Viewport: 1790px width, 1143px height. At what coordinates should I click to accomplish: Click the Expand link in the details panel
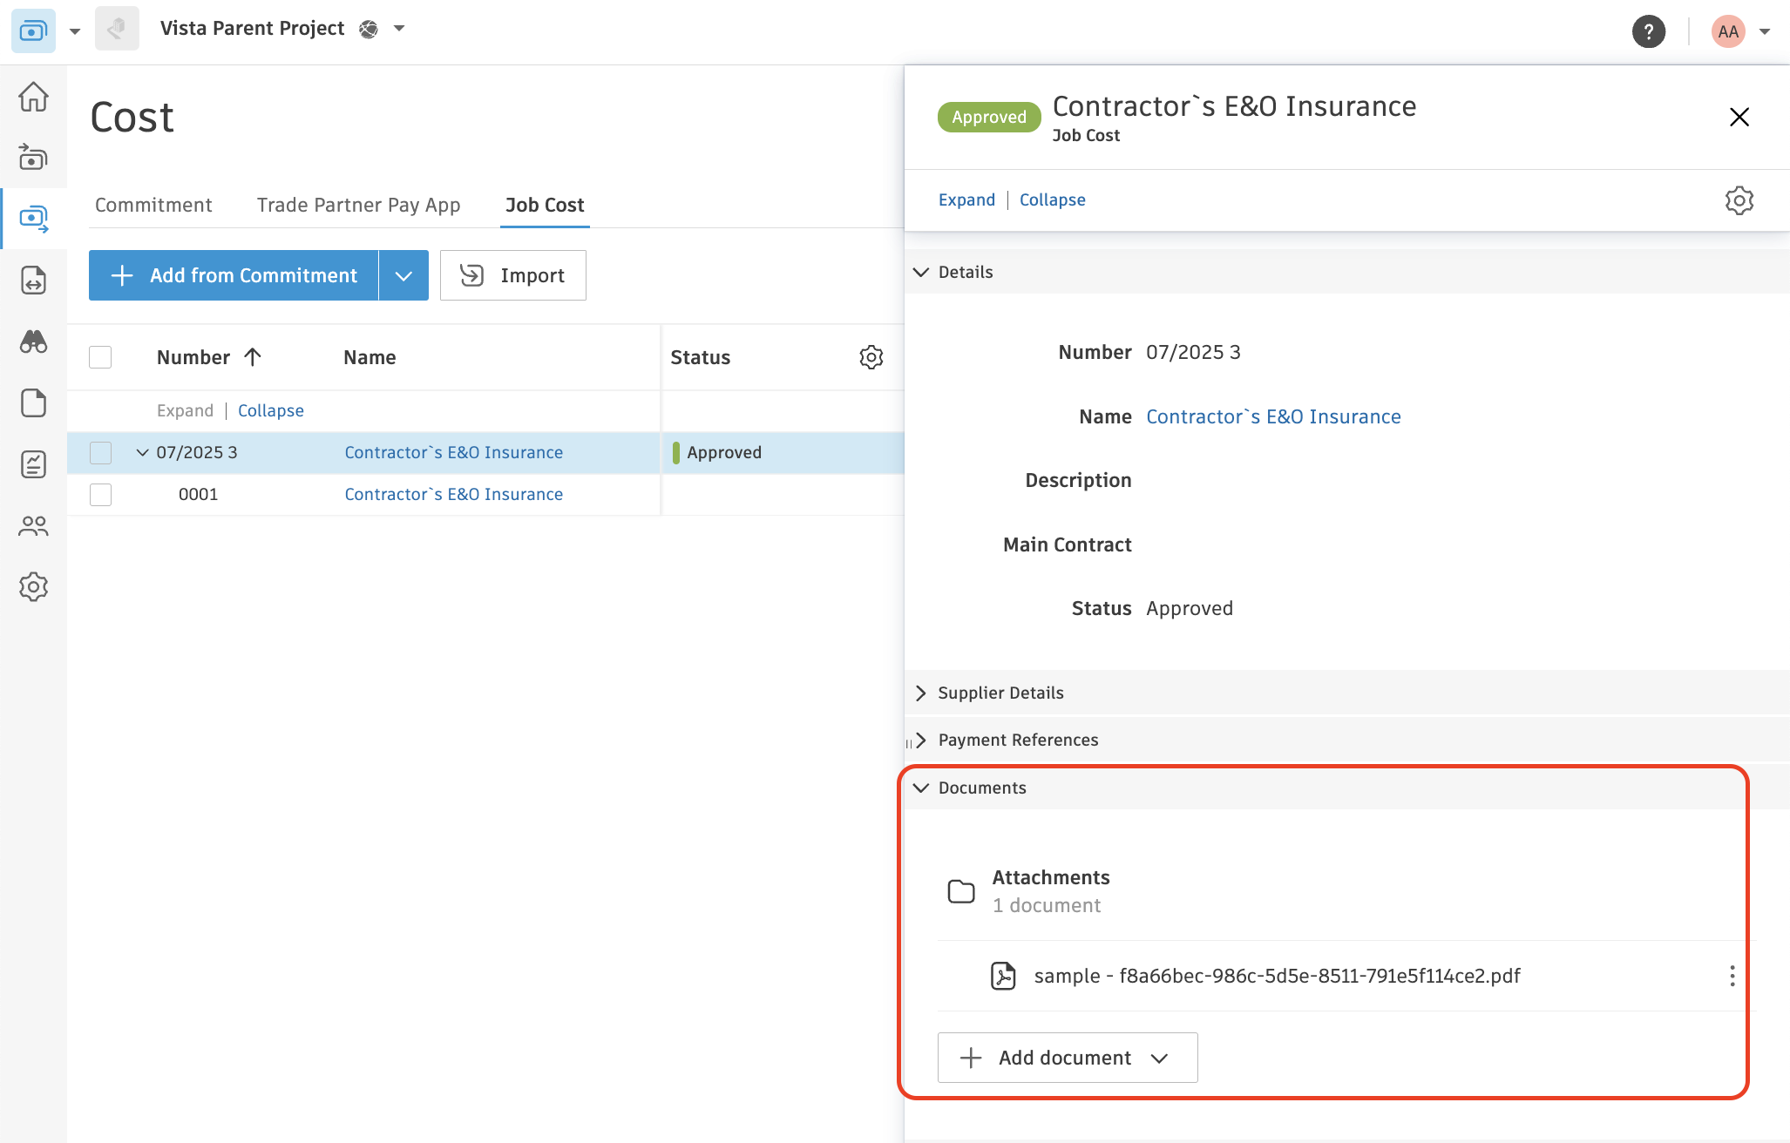[966, 200]
